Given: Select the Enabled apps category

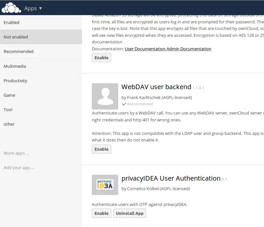Looking at the screenshot, I should coord(41,23).
